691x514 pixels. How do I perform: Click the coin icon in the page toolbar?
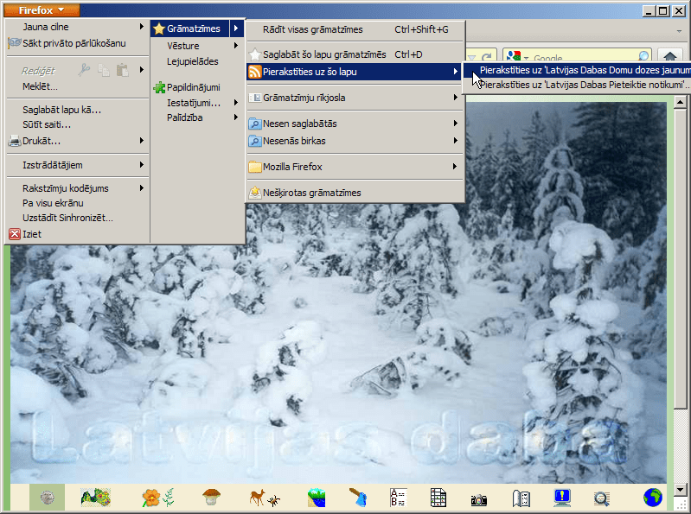[48, 498]
